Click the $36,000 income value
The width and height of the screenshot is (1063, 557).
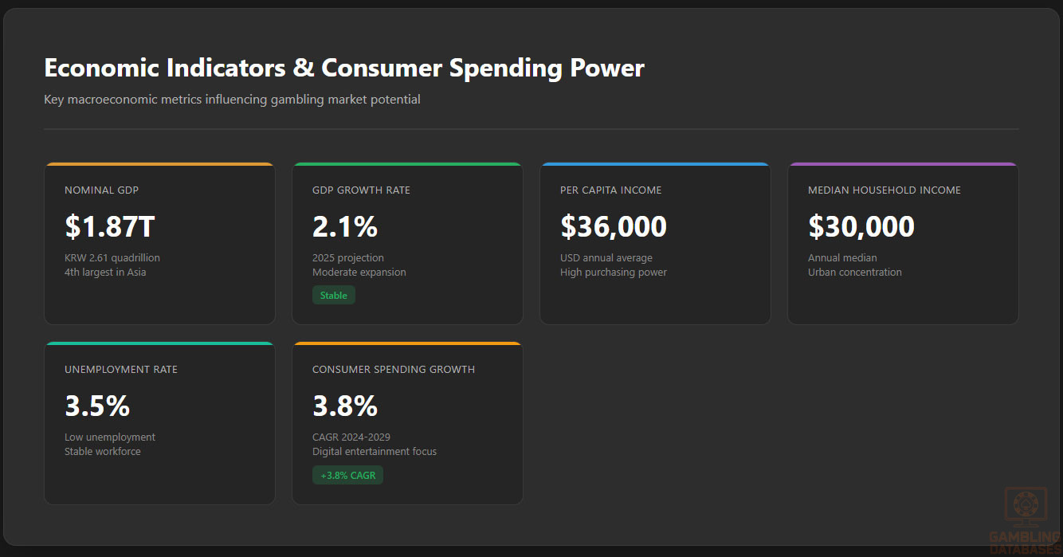tap(613, 226)
